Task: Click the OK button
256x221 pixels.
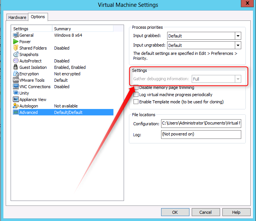Action: [x=175, y=212]
